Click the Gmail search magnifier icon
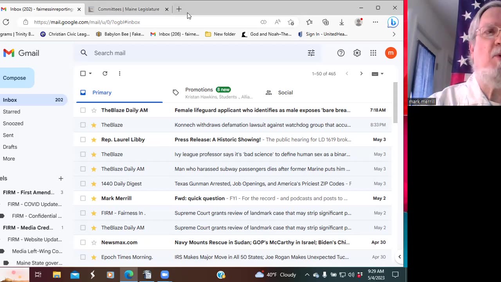This screenshot has height=282, width=501. click(x=84, y=53)
